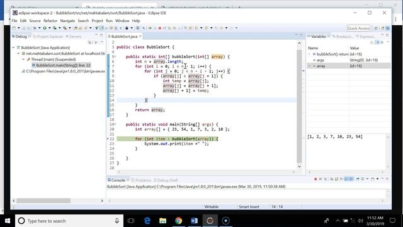The width and height of the screenshot is (403, 227).
Task: Open the Open Perspective icon near Quick Access
Action: point(376,28)
